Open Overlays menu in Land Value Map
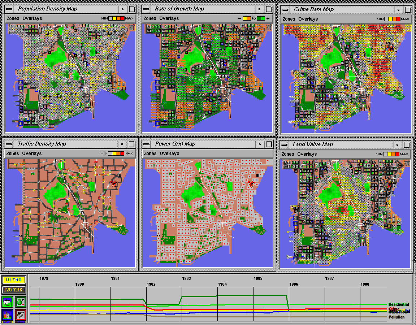The image size is (416, 325). tap(307, 154)
